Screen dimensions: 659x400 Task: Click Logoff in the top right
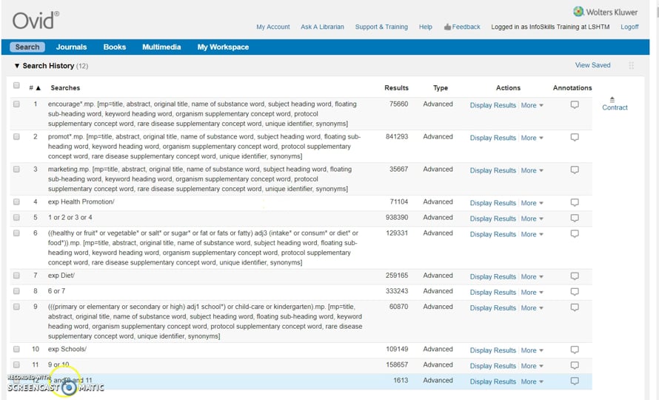point(629,27)
